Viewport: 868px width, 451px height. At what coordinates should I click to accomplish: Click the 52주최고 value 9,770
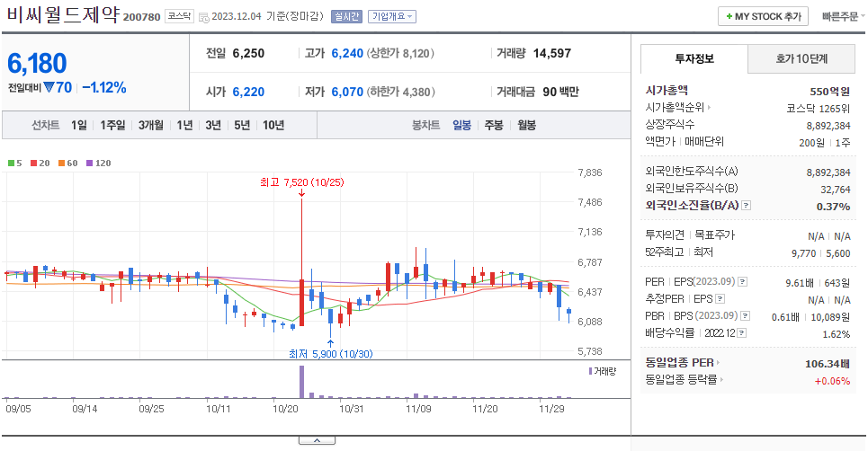[803, 253]
